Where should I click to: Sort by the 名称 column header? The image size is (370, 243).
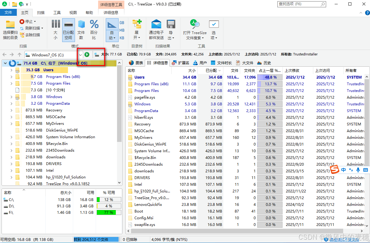[149, 70]
